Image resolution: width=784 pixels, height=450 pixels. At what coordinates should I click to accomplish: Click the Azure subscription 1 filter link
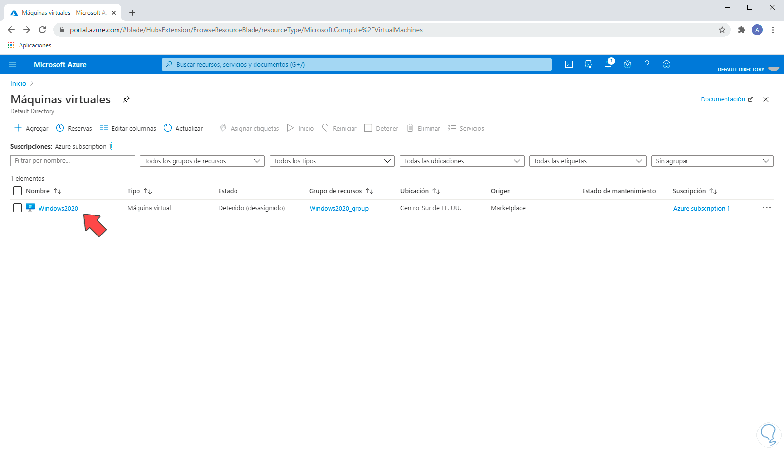83,146
